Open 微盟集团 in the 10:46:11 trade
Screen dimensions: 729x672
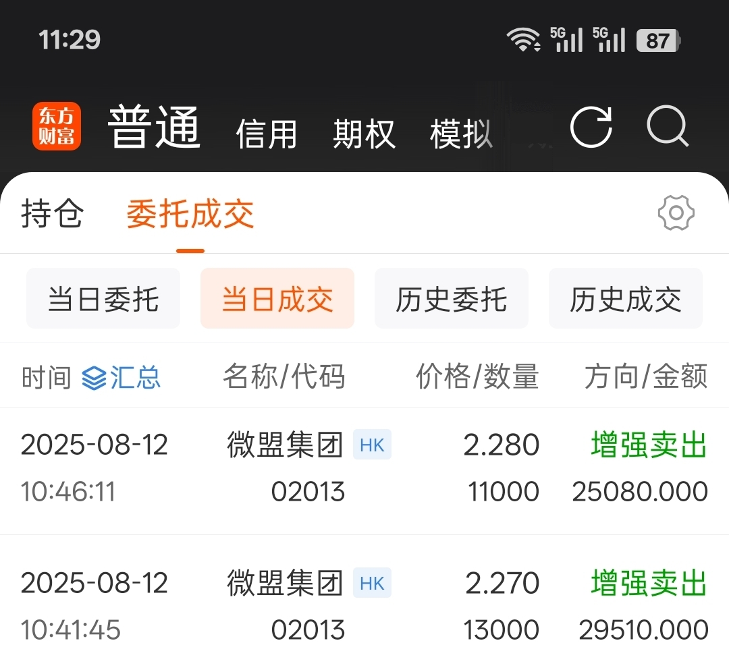coord(285,445)
